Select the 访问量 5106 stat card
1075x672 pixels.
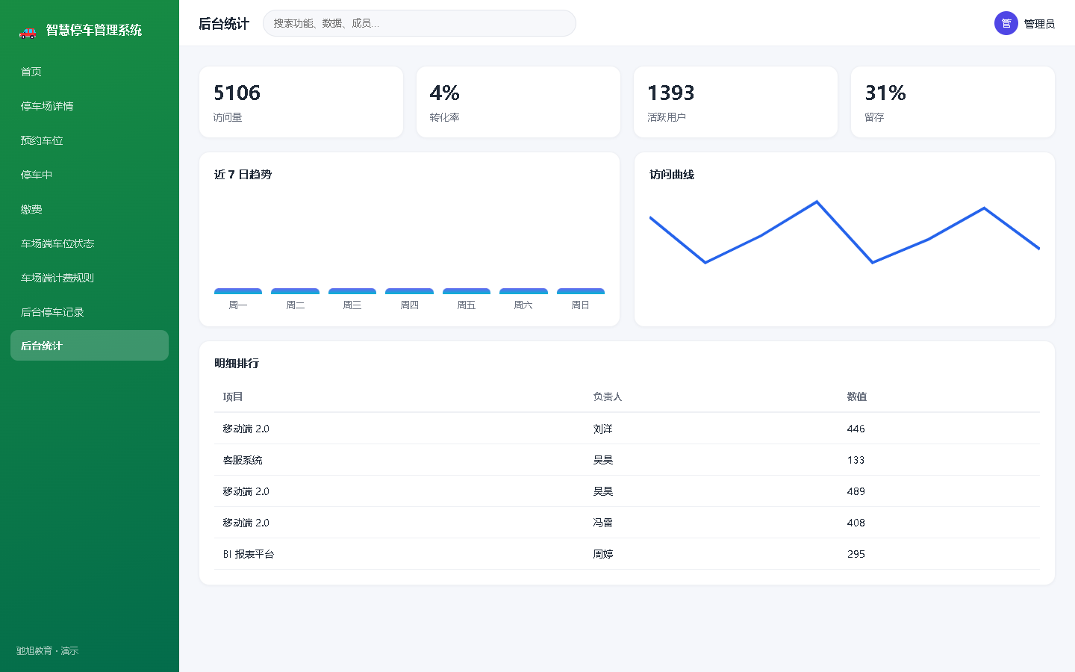[x=301, y=102]
